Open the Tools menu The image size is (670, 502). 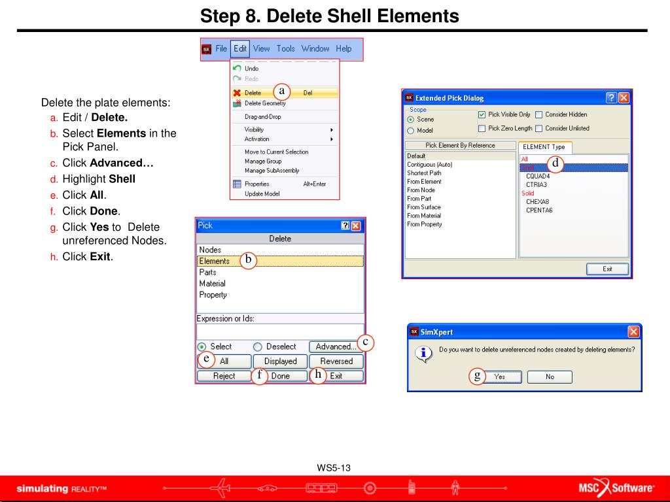coord(285,48)
